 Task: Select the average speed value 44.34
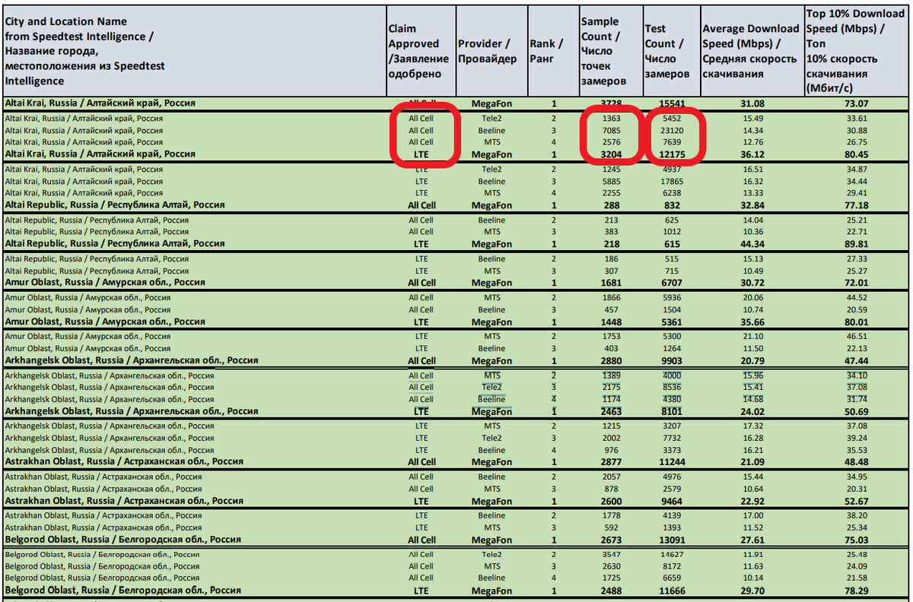pyautogui.click(x=752, y=244)
